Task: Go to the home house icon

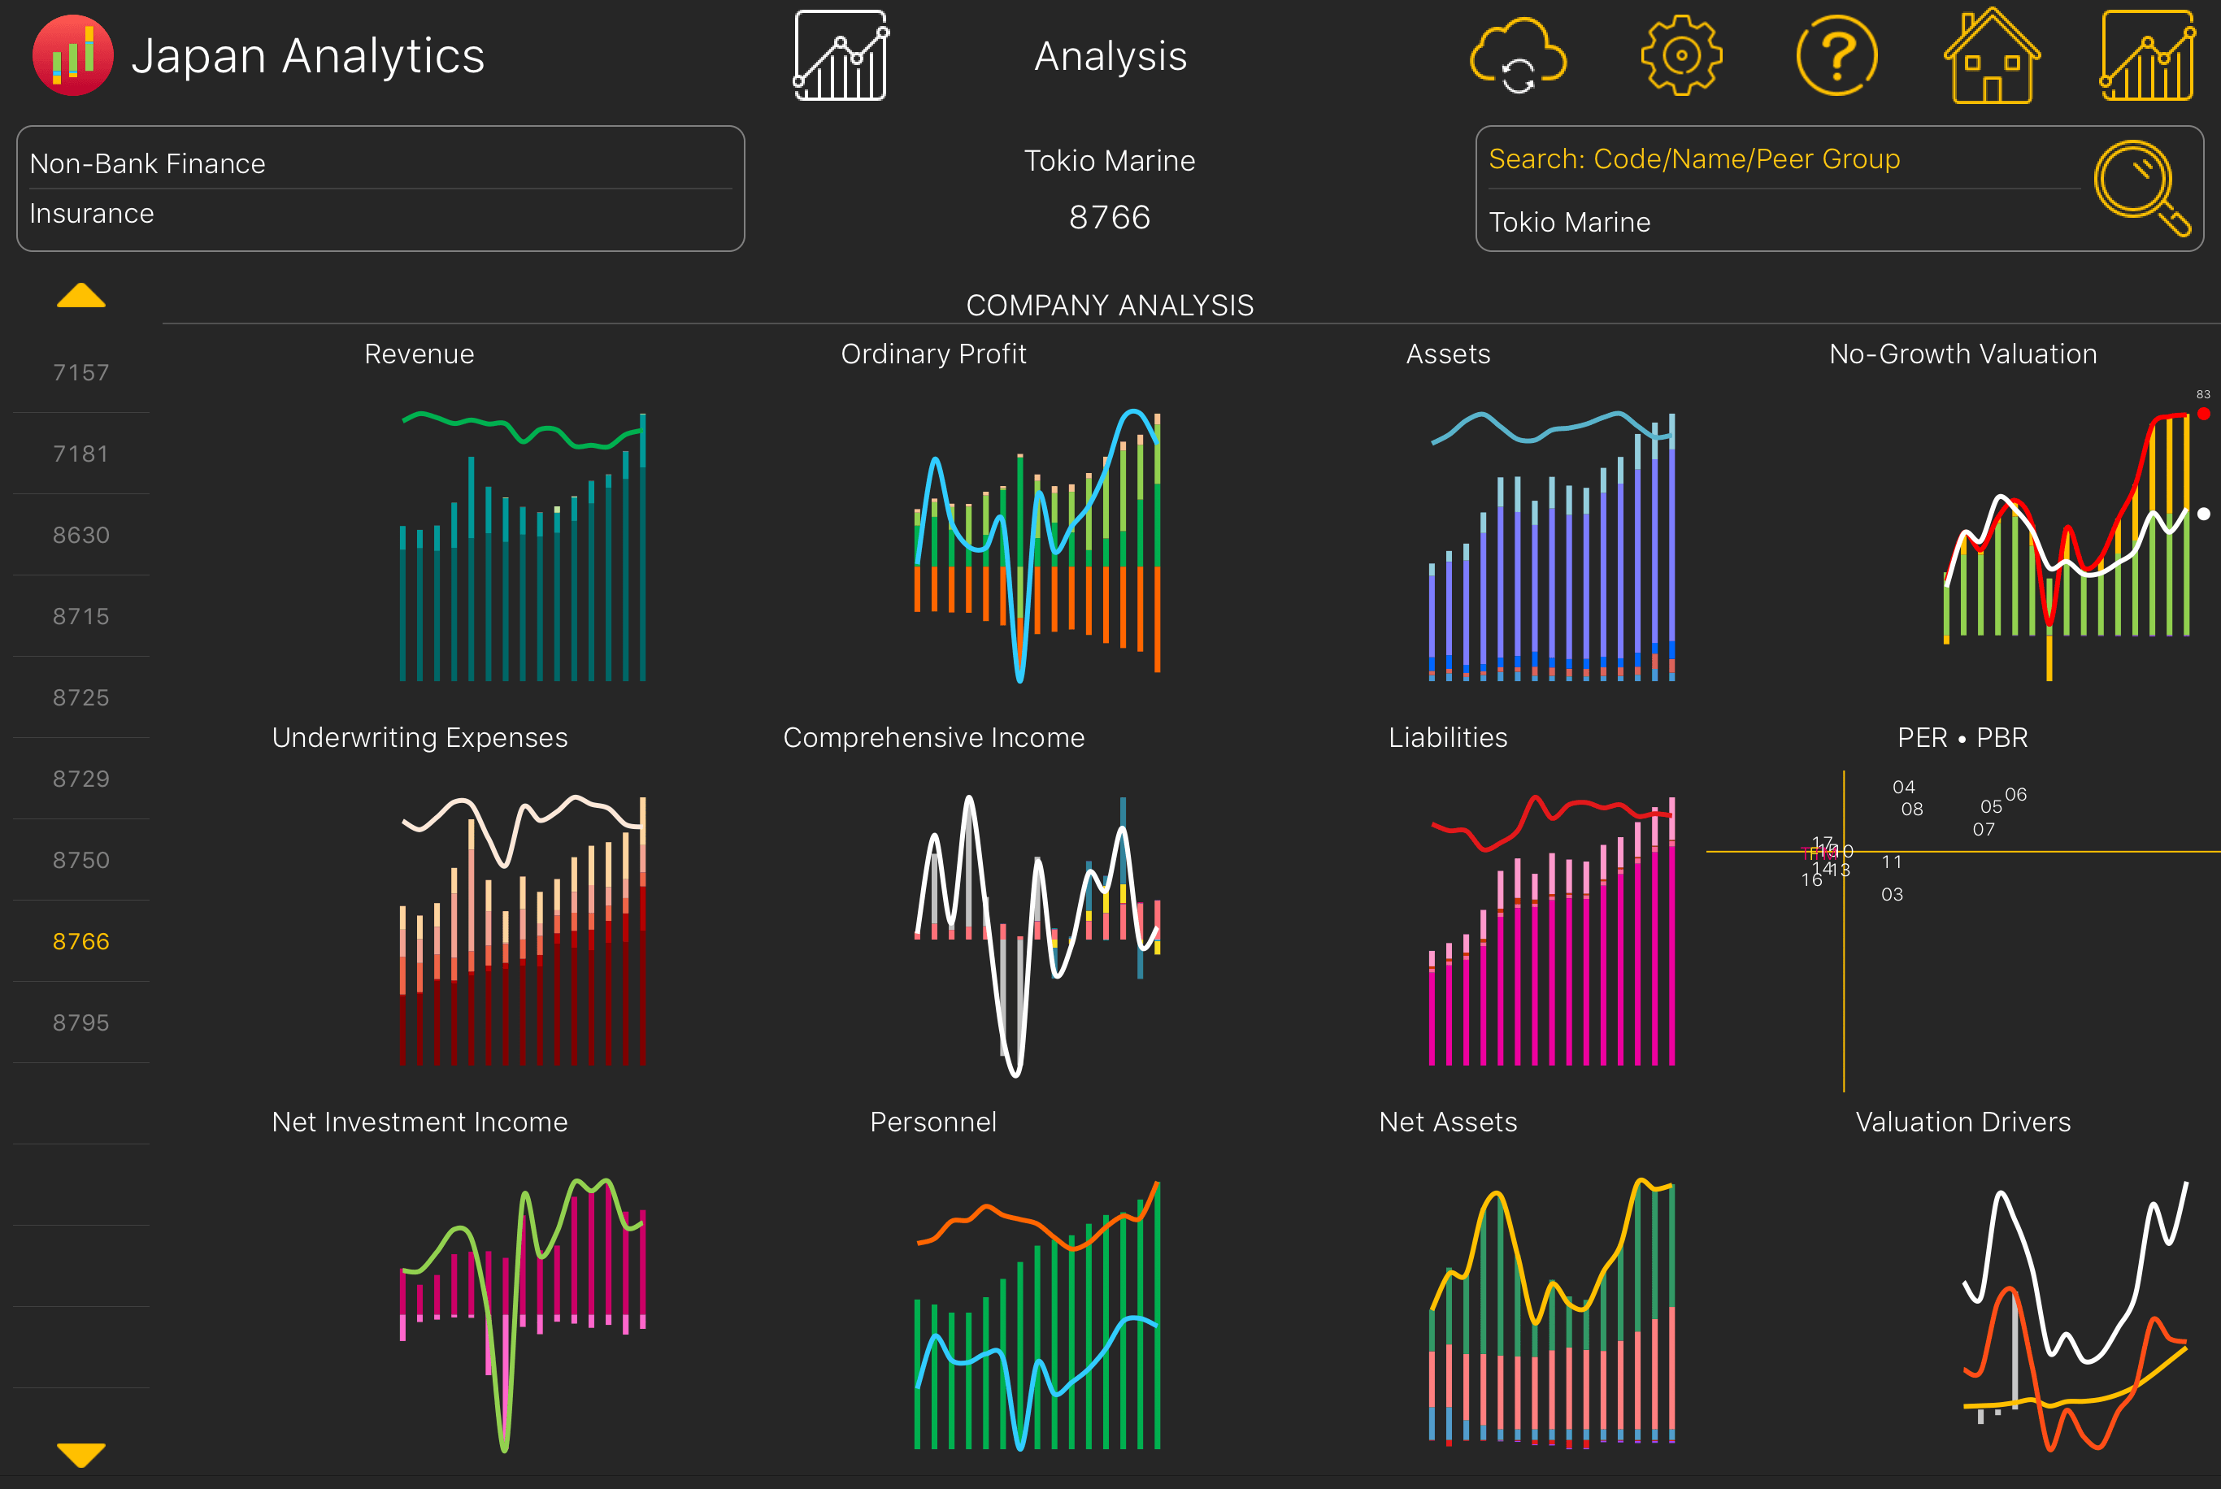Action: pos(1991,57)
